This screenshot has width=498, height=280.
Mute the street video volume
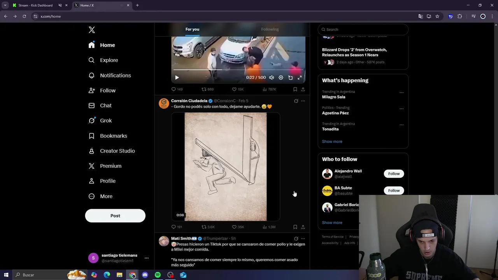pos(272,77)
